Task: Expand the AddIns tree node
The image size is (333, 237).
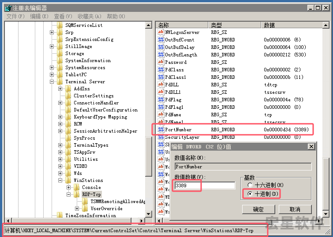Action: pos(60,89)
